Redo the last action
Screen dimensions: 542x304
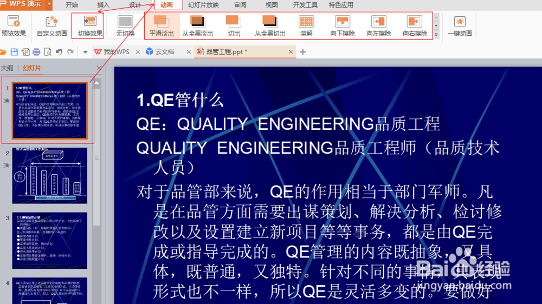point(70,52)
